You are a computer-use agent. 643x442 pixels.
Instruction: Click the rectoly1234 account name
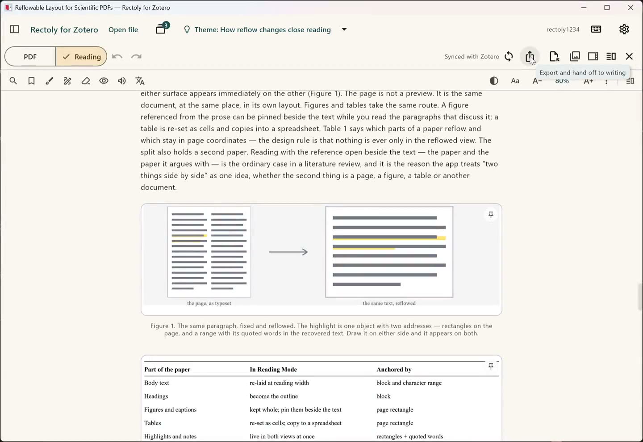(563, 29)
